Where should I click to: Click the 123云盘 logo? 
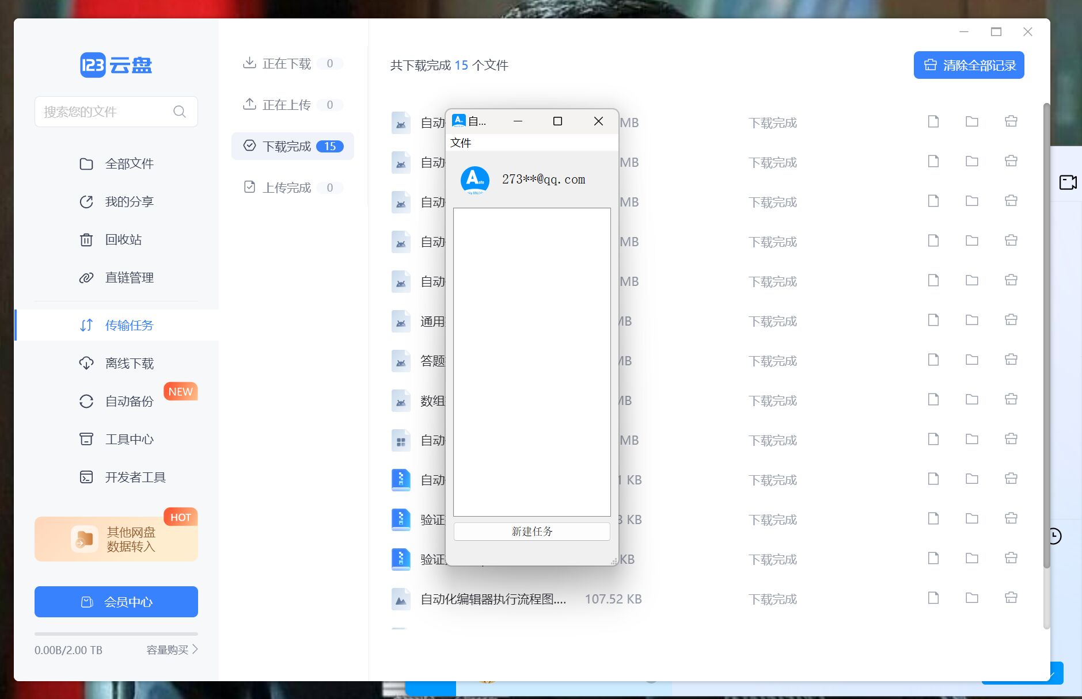pos(116,65)
